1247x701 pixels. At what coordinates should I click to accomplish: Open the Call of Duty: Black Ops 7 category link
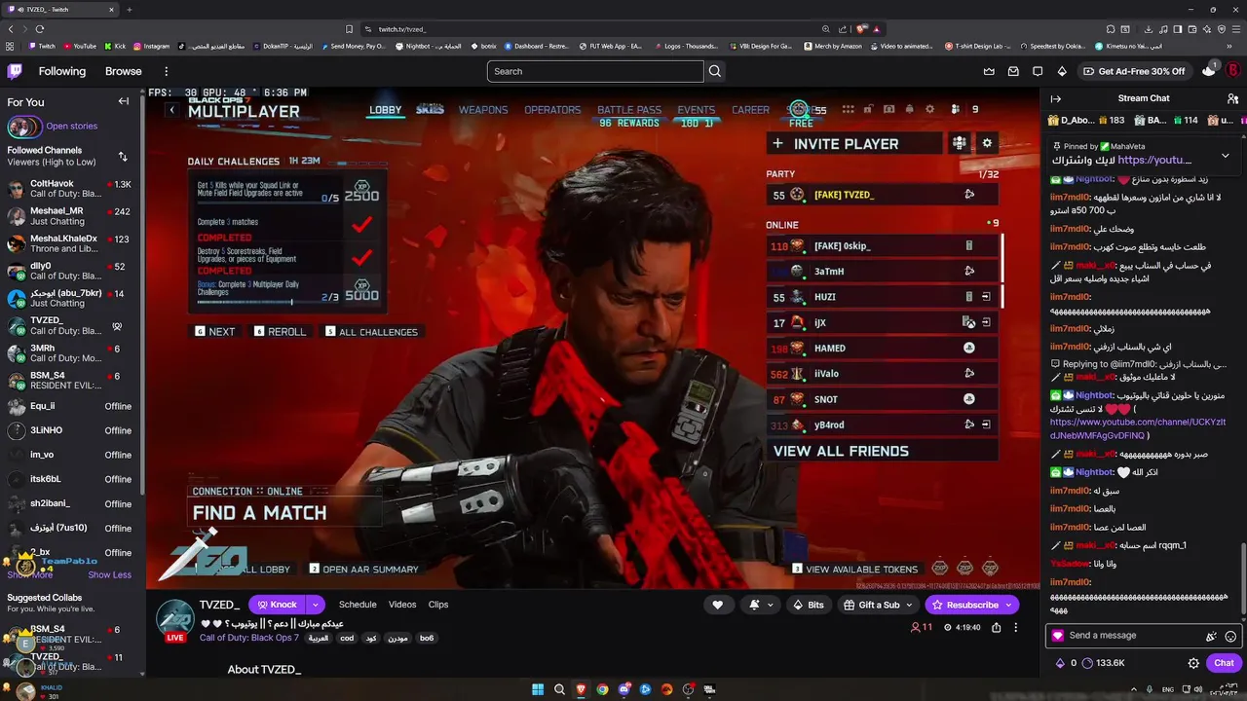tap(248, 638)
